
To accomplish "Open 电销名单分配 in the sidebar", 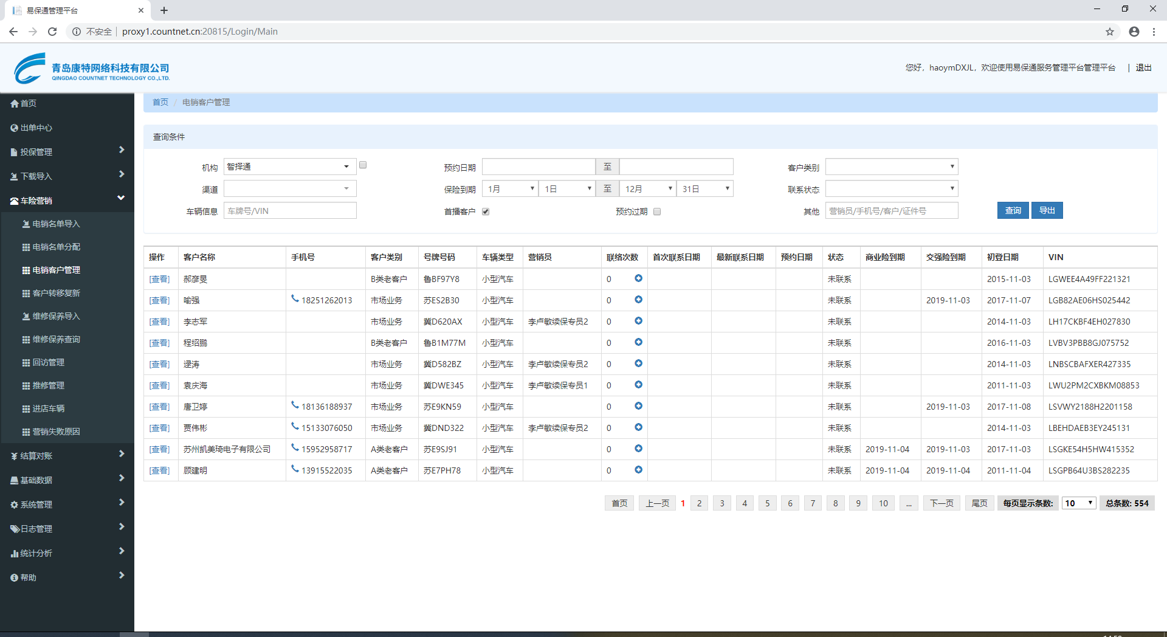I will 56,247.
